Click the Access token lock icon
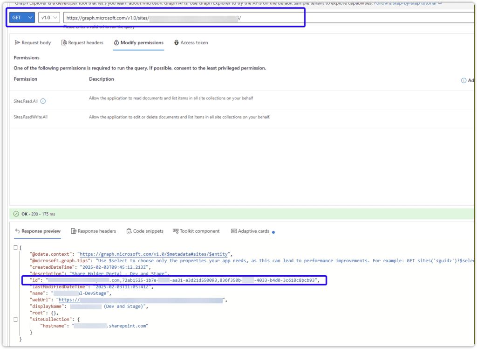This screenshot has width=477, height=349. [x=177, y=43]
